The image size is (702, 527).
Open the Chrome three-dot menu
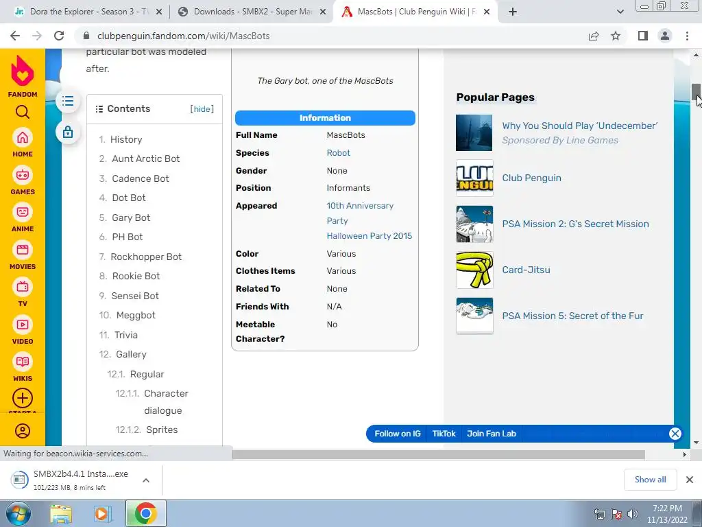point(687,36)
